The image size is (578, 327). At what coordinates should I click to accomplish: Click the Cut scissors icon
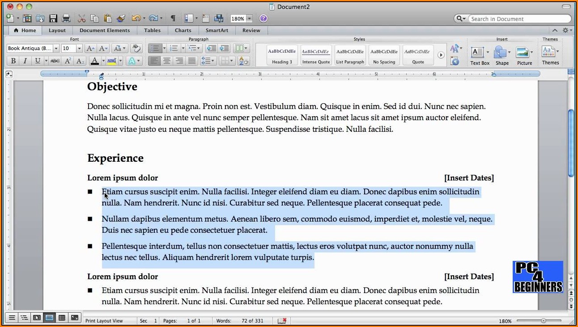(81, 18)
